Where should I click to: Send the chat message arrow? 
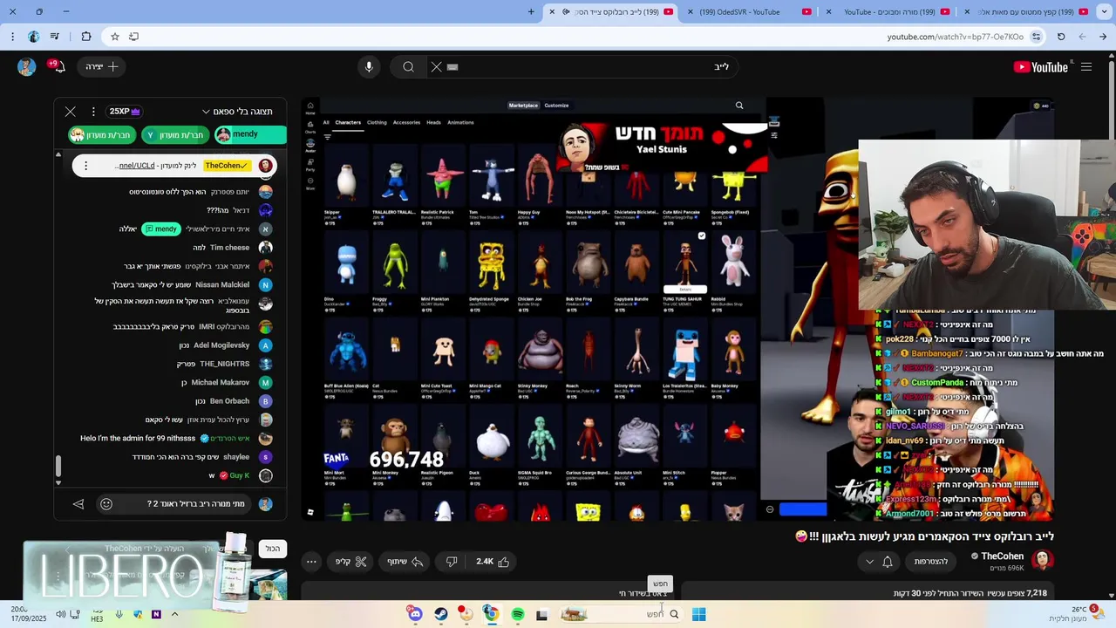(78, 503)
